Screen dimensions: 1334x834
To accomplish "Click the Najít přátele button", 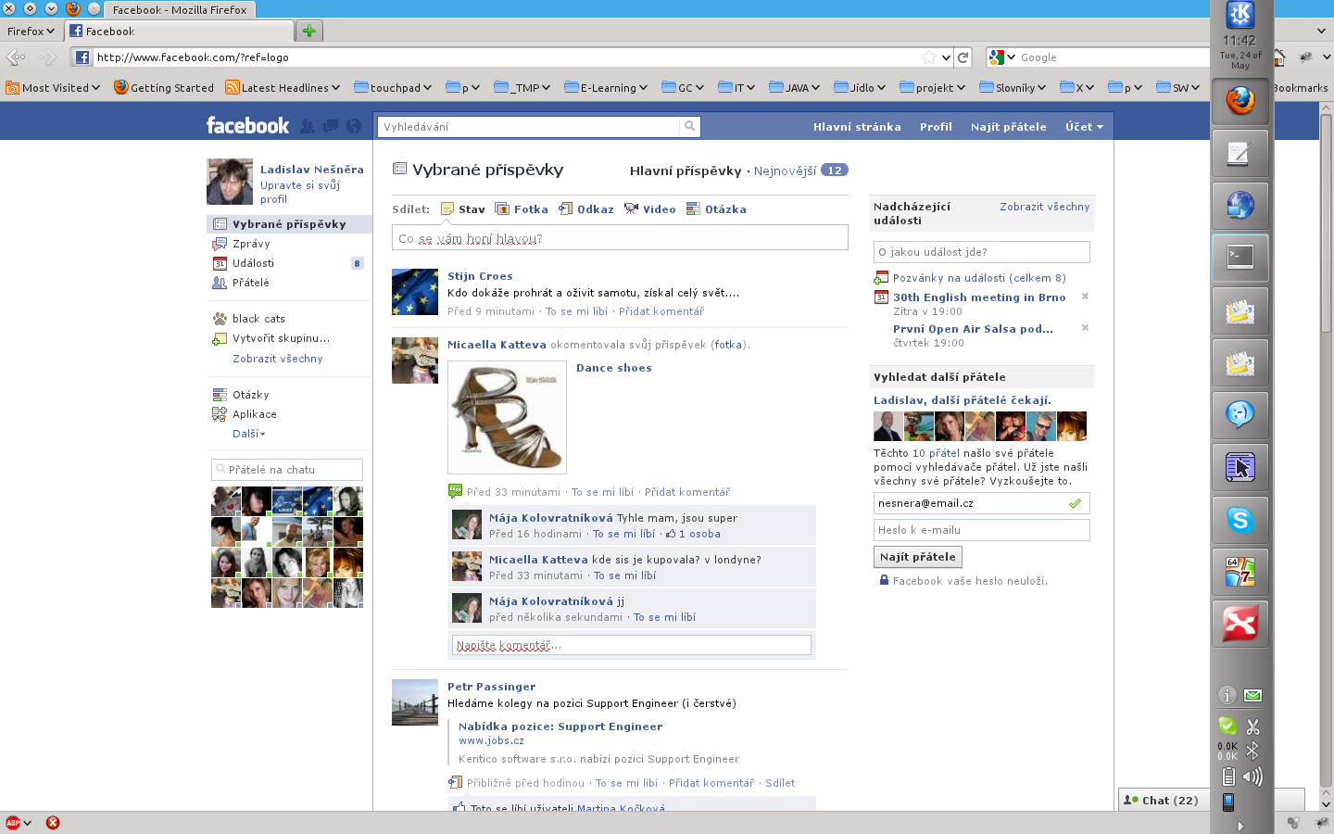I will click(917, 557).
